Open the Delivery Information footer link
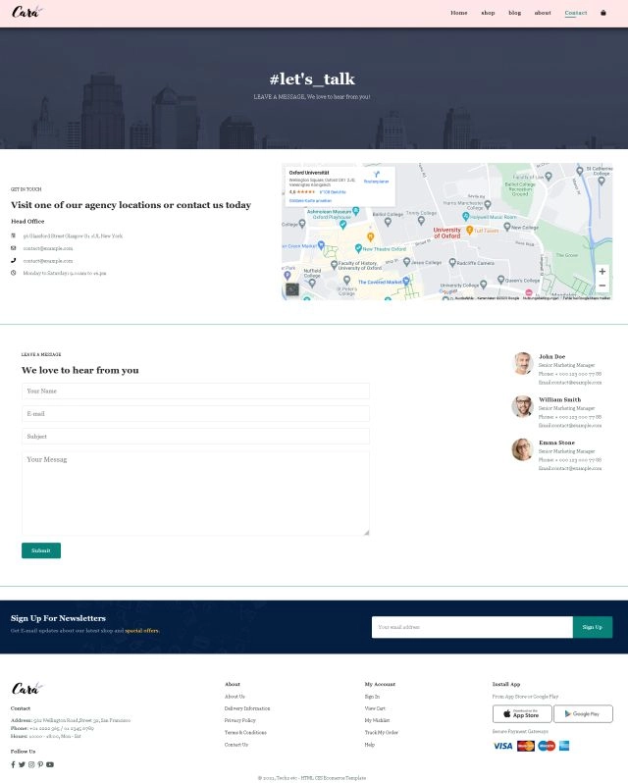 pyautogui.click(x=247, y=708)
